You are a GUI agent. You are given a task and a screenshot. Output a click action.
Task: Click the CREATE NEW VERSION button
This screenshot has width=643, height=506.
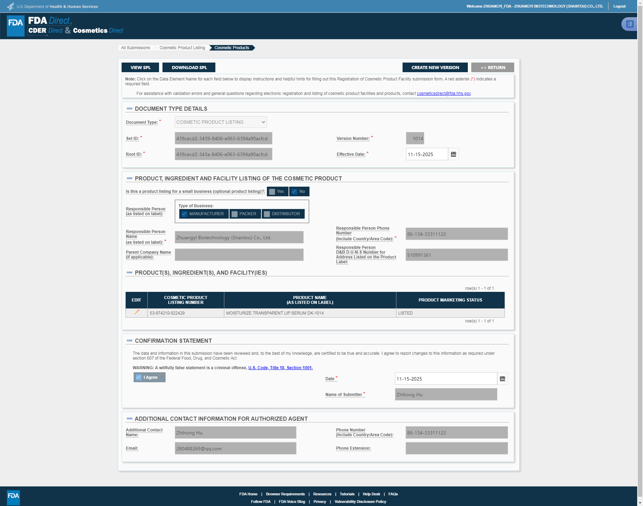tap(435, 67)
